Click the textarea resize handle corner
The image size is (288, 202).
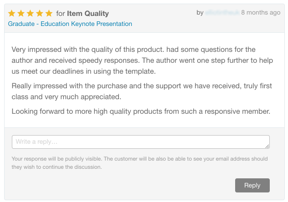[x=267, y=146]
